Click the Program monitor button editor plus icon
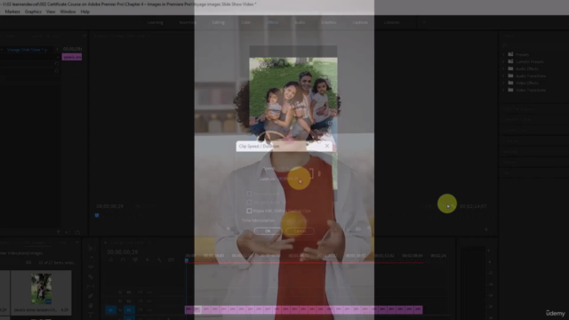The height and width of the screenshot is (320, 569). click(x=486, y=229)
